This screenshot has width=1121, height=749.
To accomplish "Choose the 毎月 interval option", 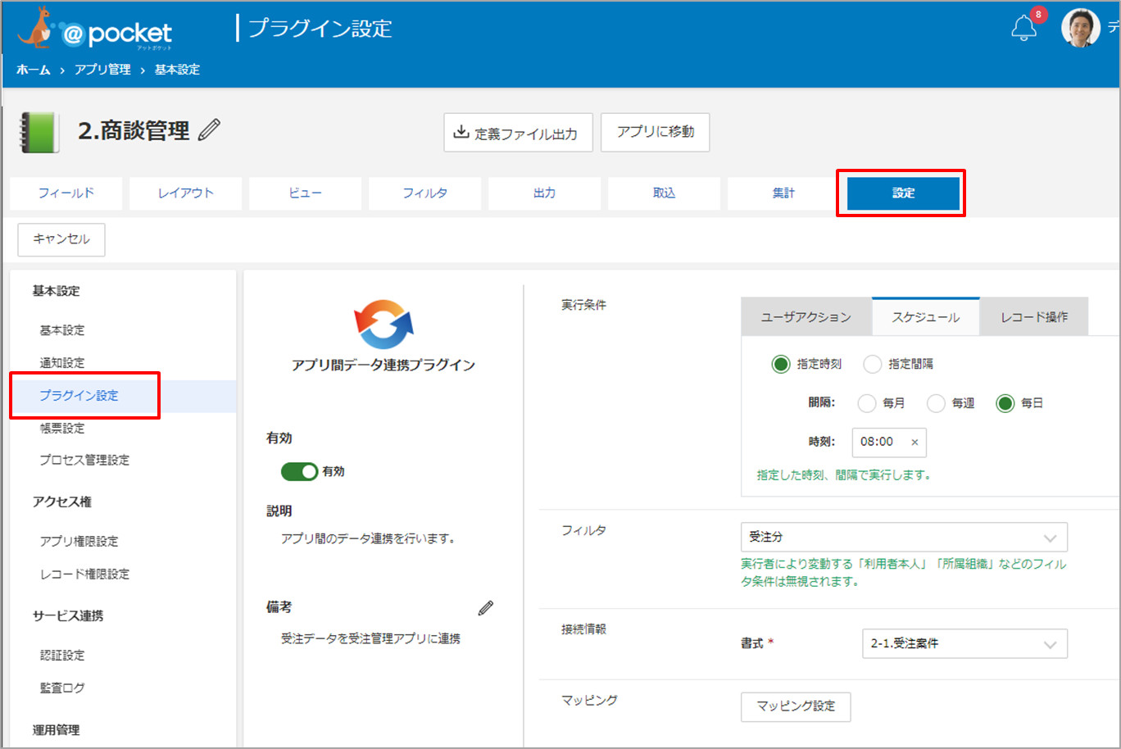I will point(867,403).
